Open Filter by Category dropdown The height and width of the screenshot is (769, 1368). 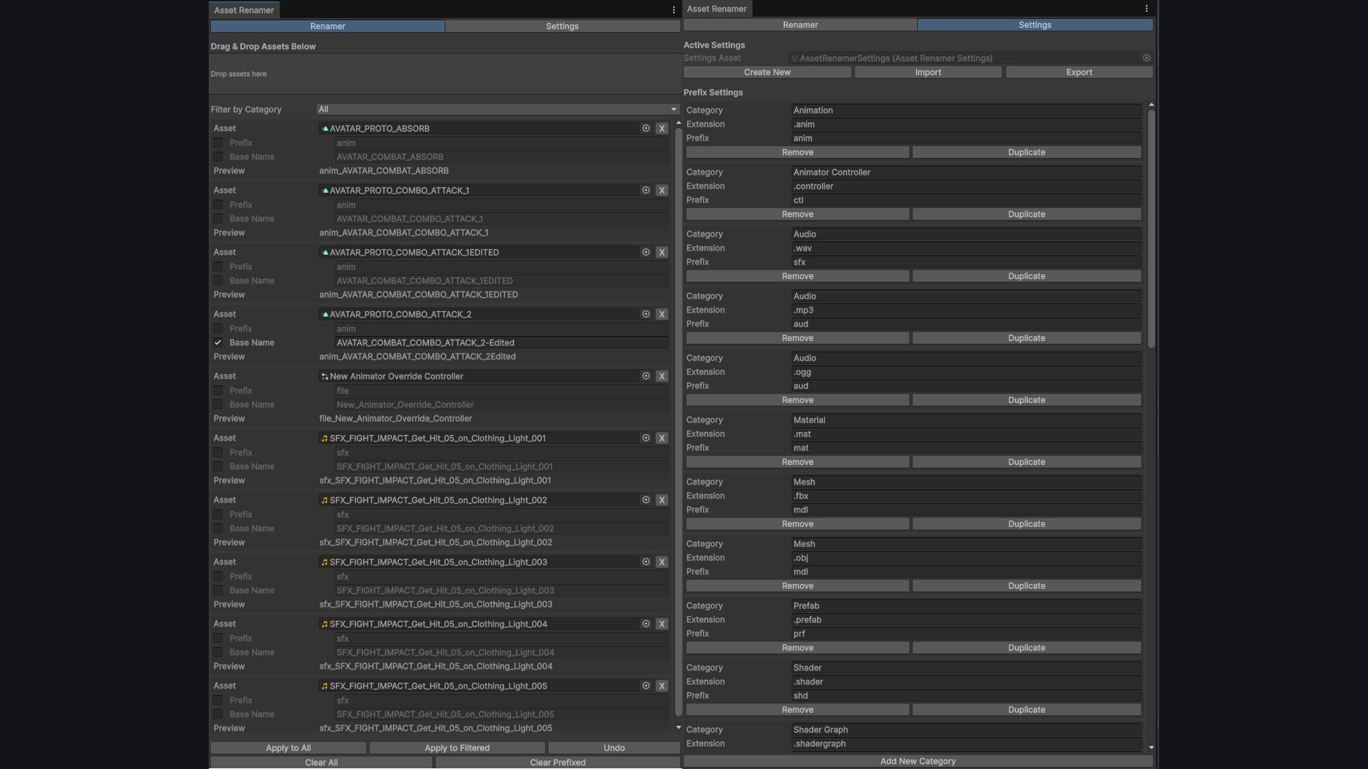coord(497,110)
